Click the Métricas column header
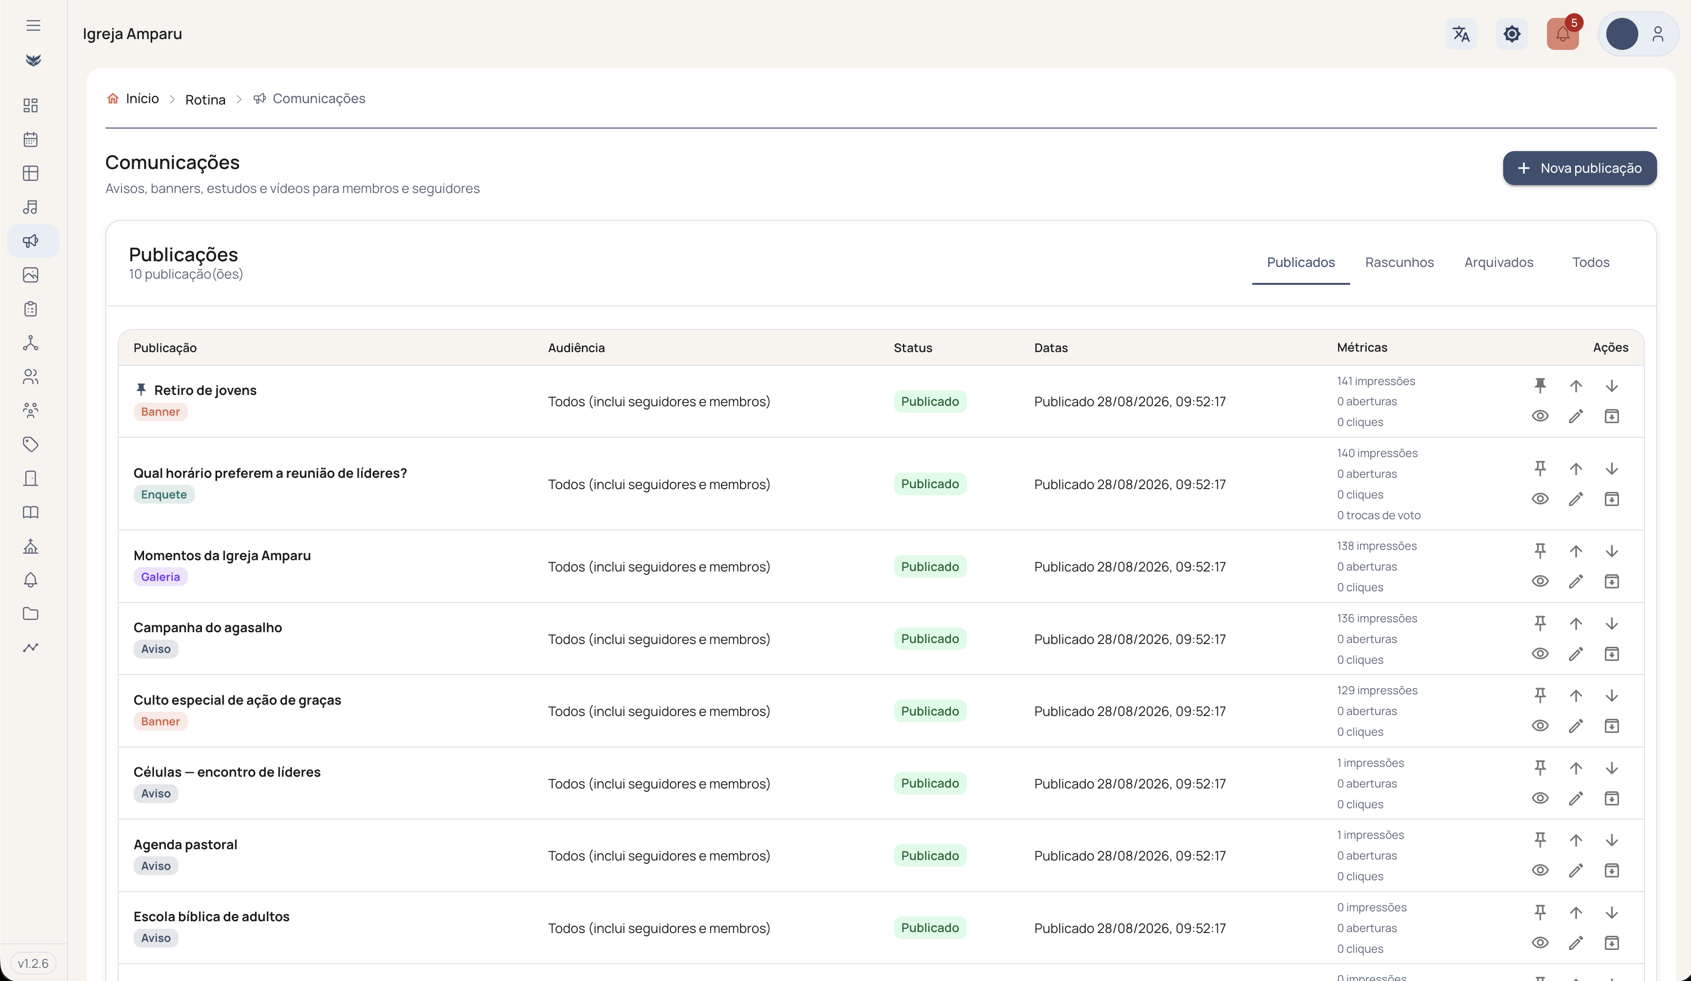 click(1361, 347)
